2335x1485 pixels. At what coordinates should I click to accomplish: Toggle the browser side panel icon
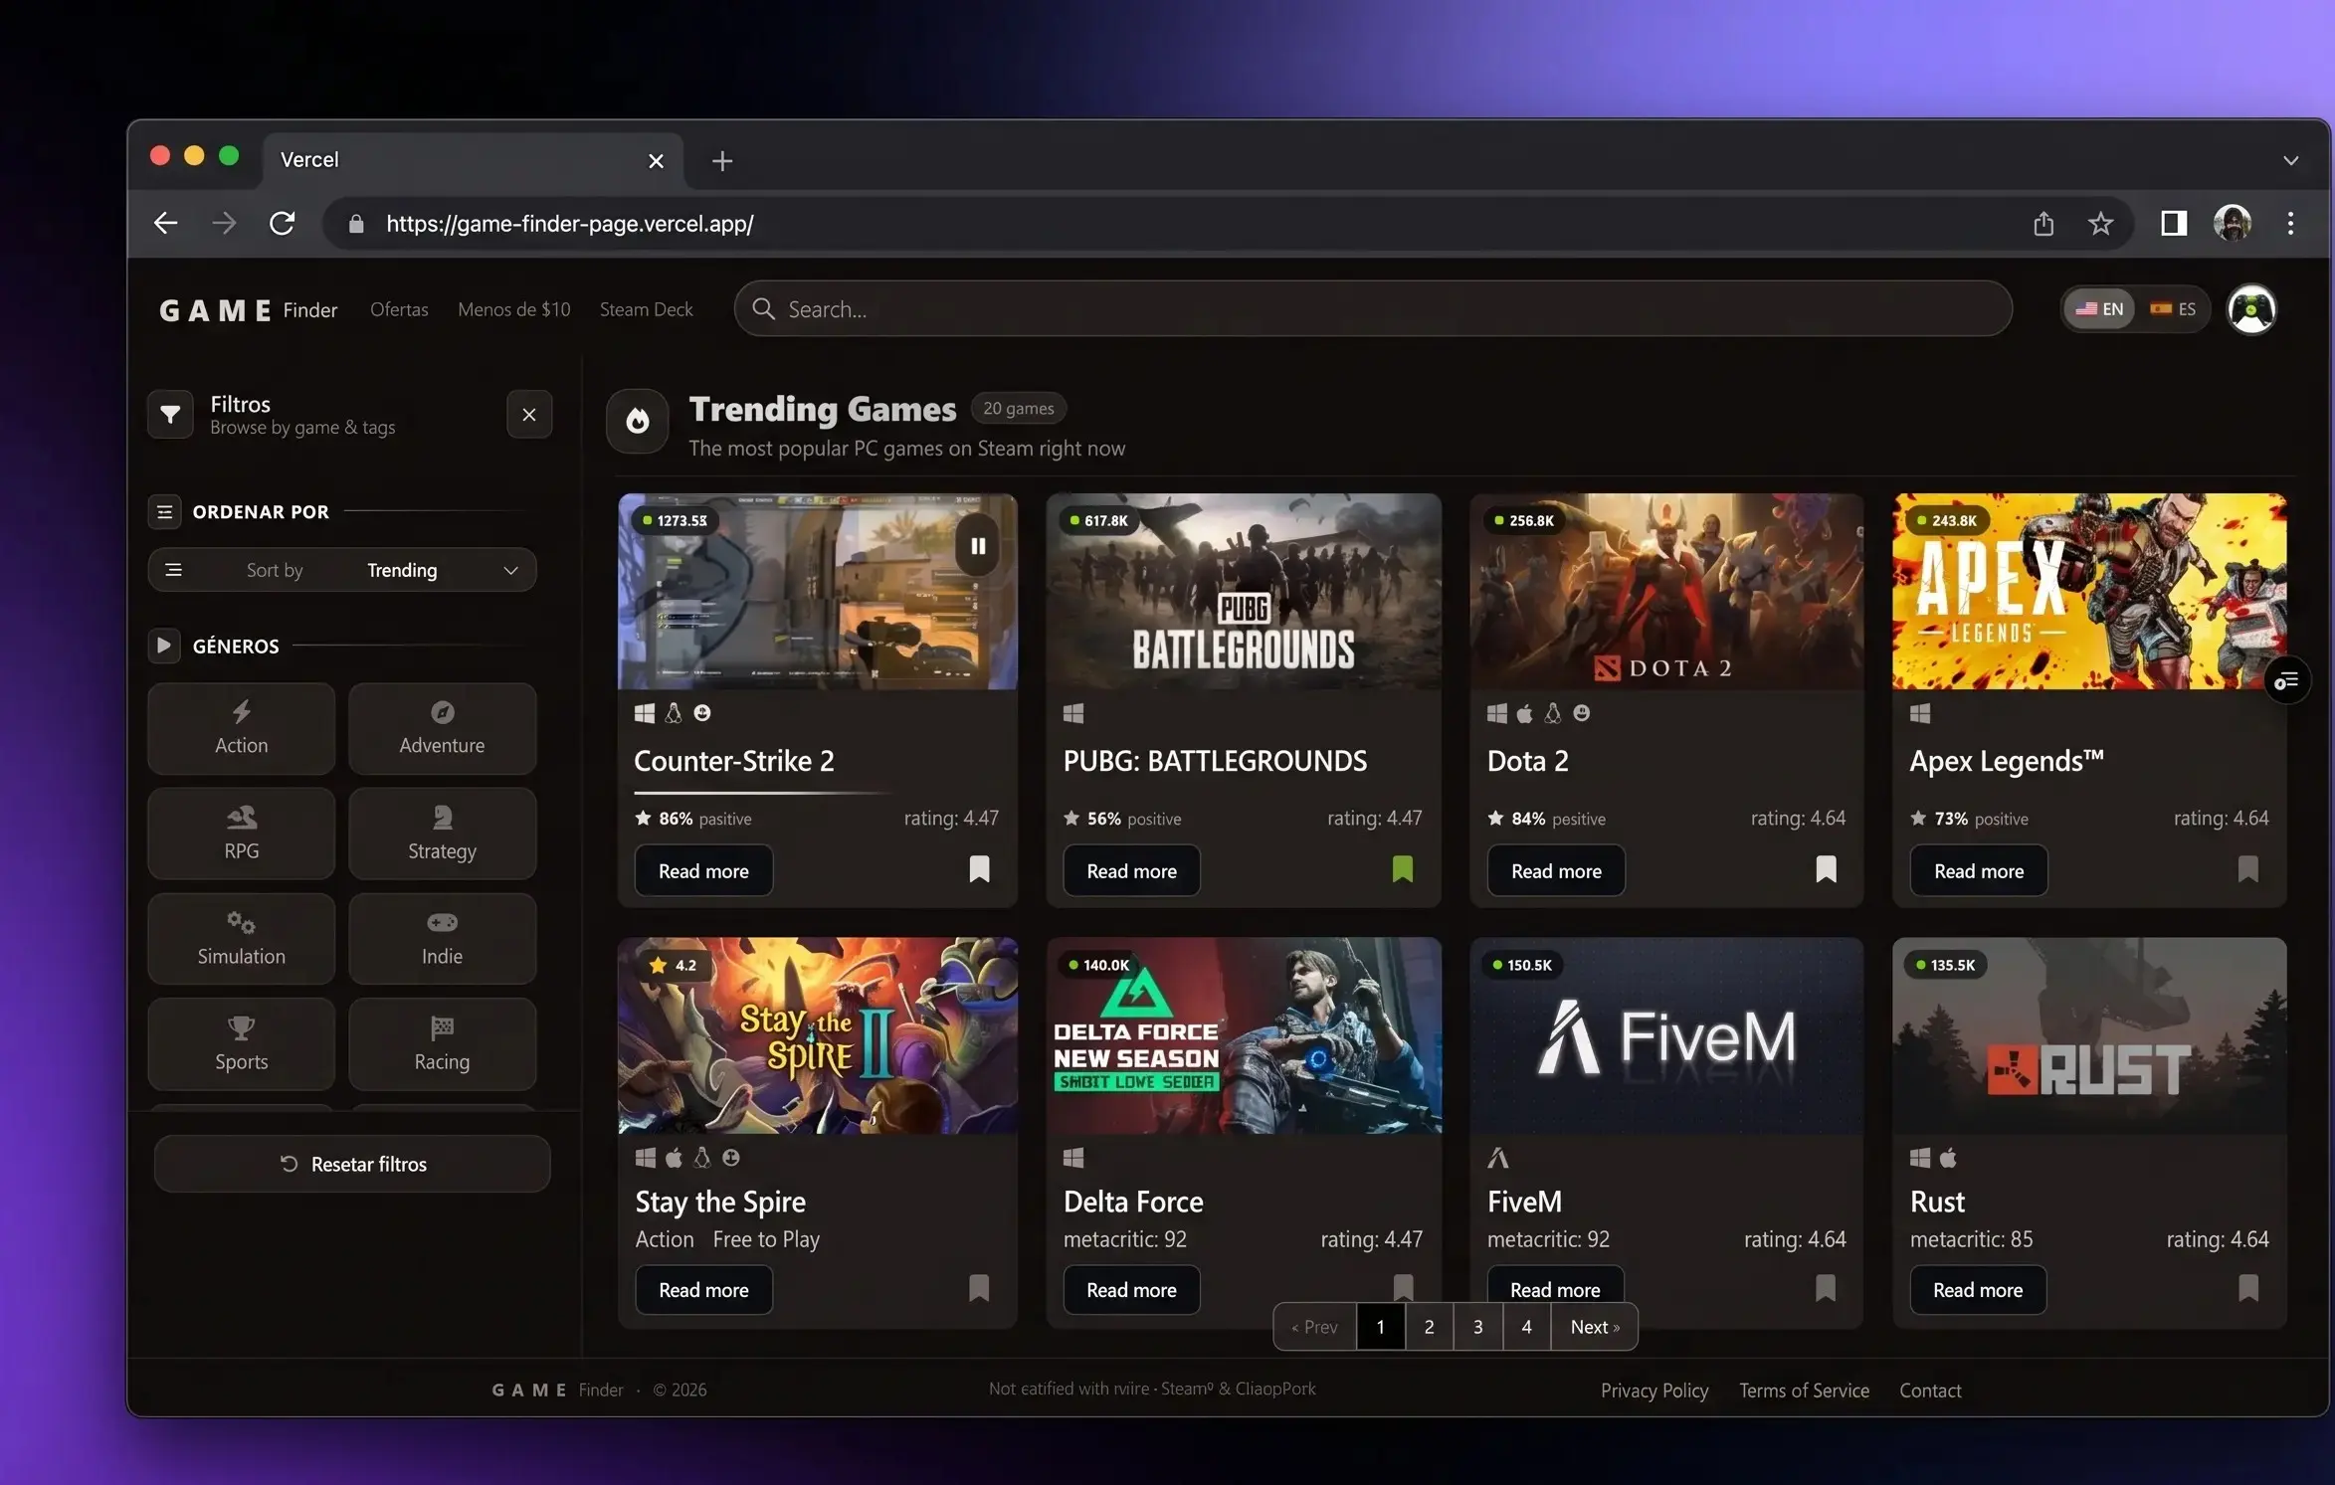point(2174,224)
